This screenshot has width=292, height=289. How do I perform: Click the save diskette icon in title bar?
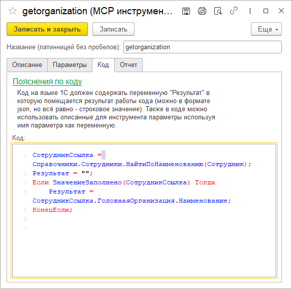[x=186, y=11]
